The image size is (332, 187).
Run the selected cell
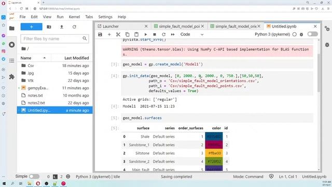click(146, 34)
